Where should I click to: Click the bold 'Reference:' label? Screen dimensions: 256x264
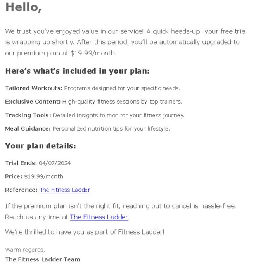click(x=21, y=190)
